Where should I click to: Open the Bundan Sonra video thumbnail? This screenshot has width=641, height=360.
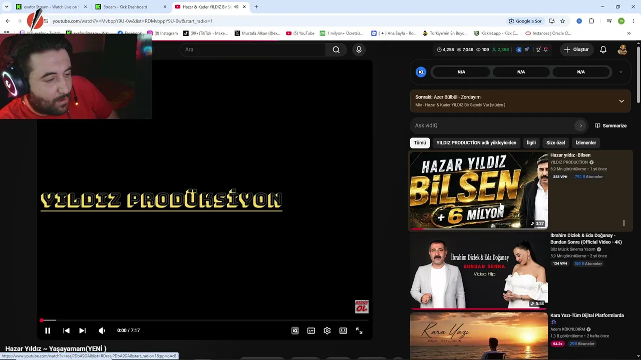click(x=479, y=270)
